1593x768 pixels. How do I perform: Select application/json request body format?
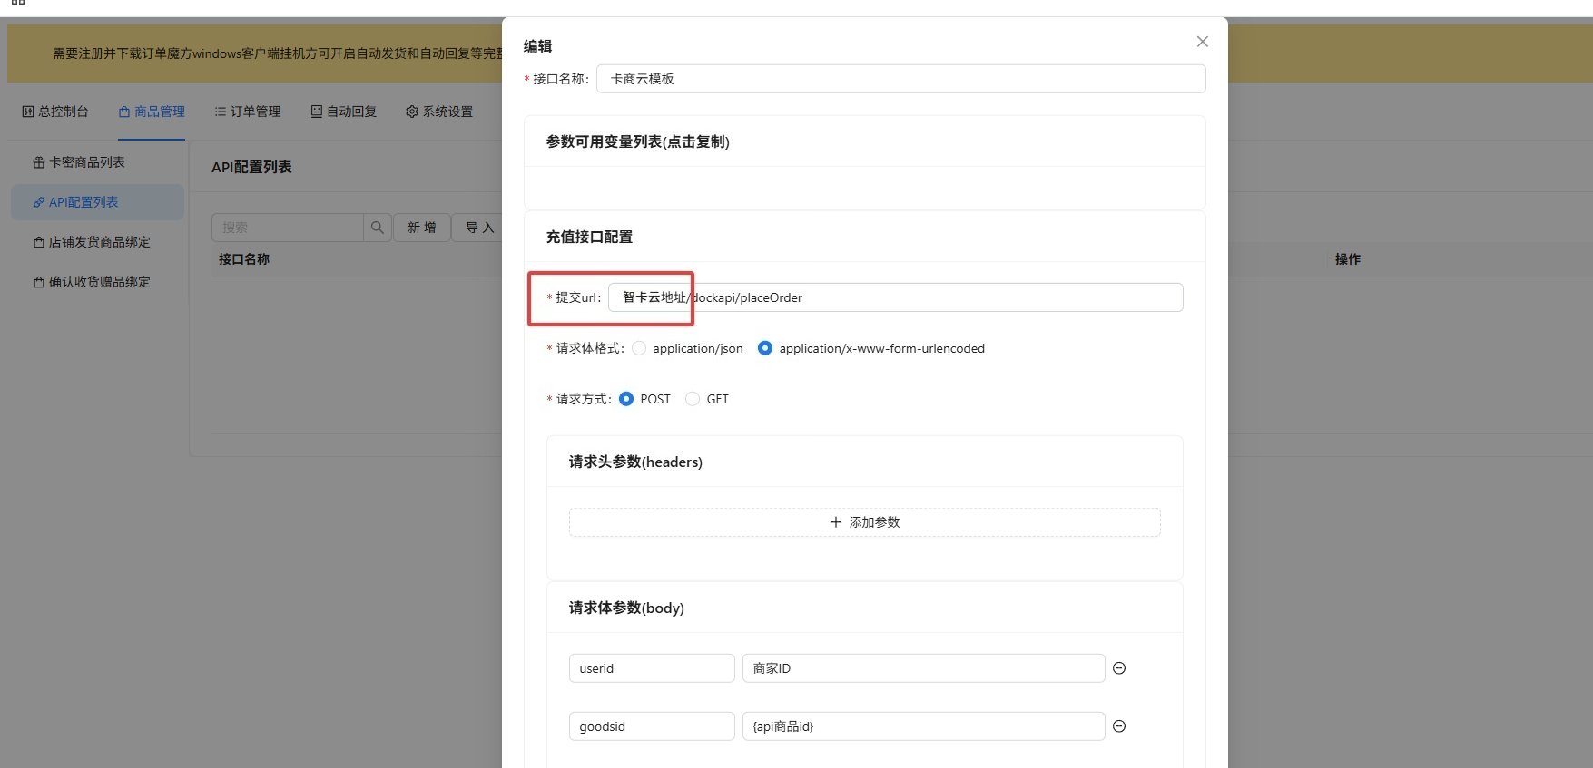pyautogui.click(x=640, y=348)
